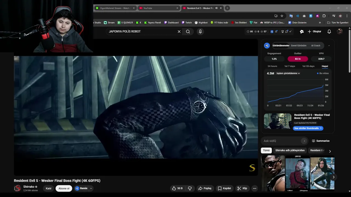Screen dimensions: 351x197
Task: Open vidIQ list icon with blue dot
Action: point(276,31)
